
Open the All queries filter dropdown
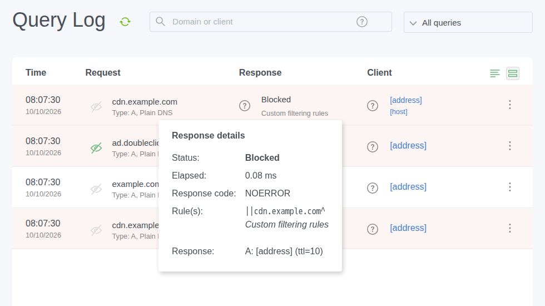[468, 23]
